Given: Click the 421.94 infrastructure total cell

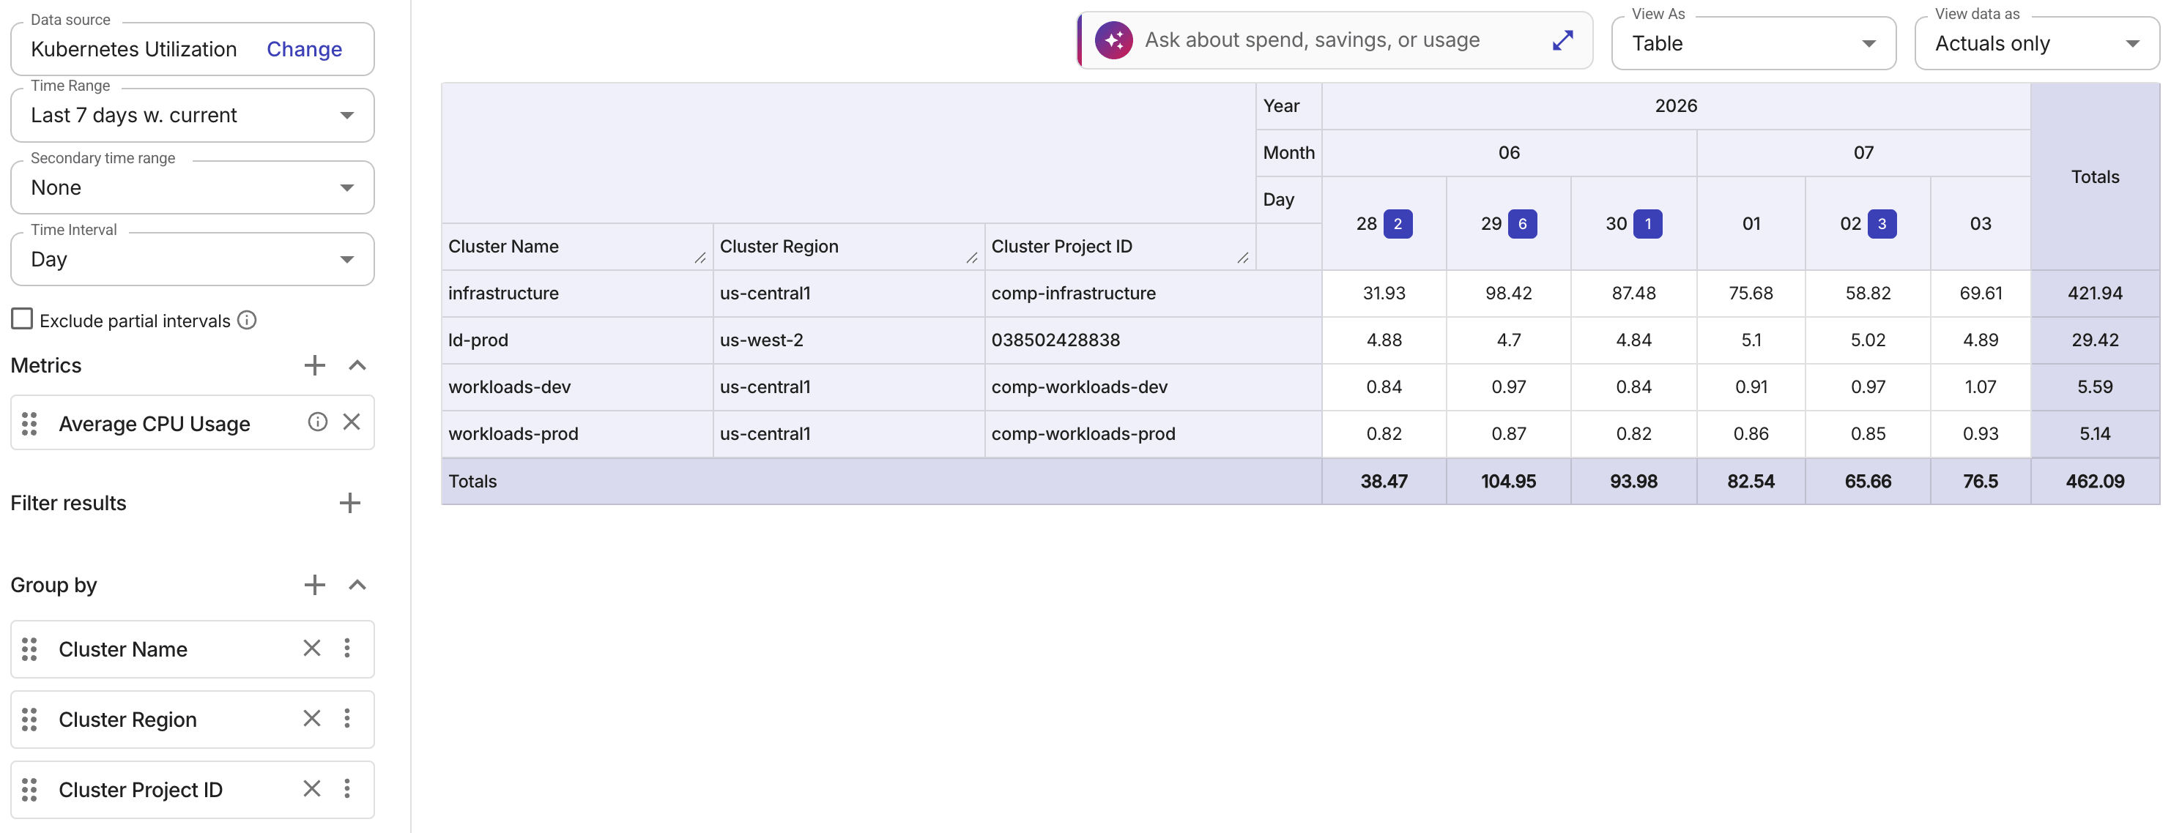Looking at the screenshot, I should pos(2094,293).
